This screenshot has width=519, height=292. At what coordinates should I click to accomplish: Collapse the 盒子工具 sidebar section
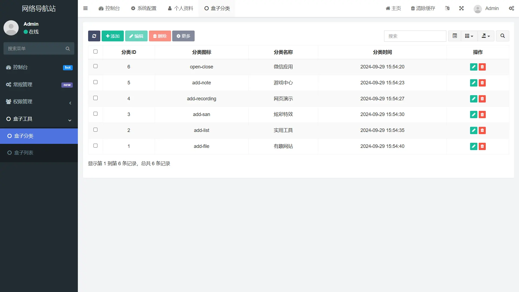[69, 120]
